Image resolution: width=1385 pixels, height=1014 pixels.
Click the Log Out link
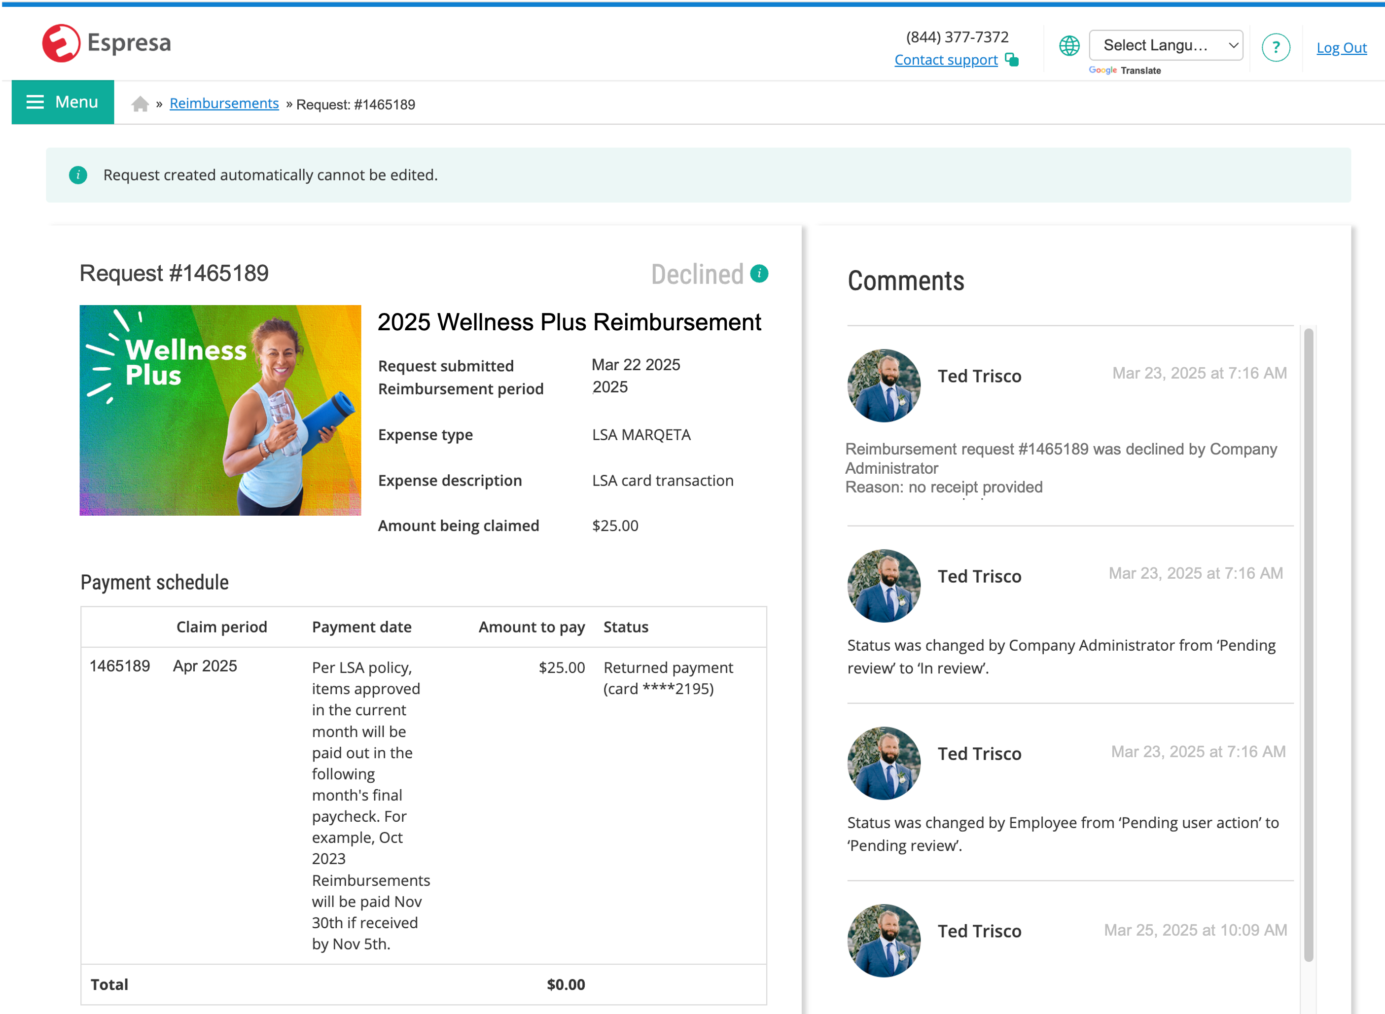[x=1341, y=48]
